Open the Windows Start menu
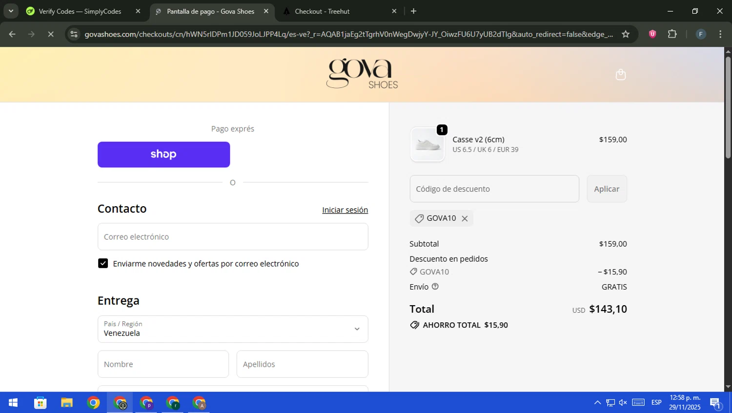 [x=13, y=403]
